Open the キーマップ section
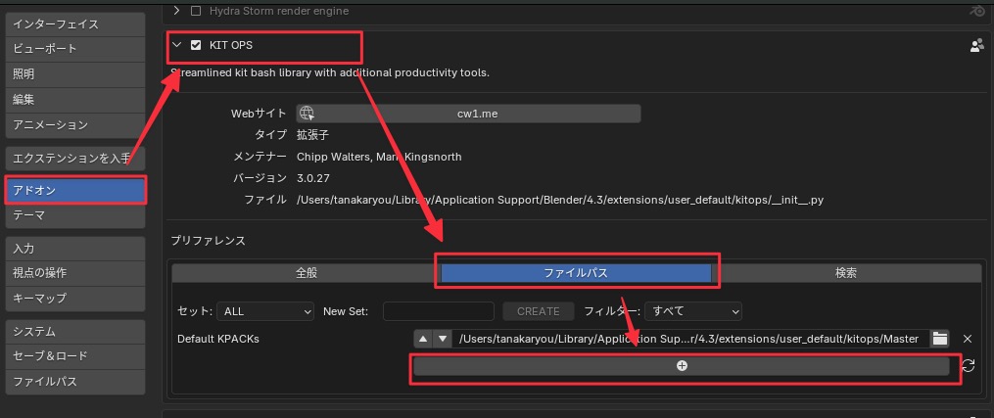994x418 pixels. 75,298
